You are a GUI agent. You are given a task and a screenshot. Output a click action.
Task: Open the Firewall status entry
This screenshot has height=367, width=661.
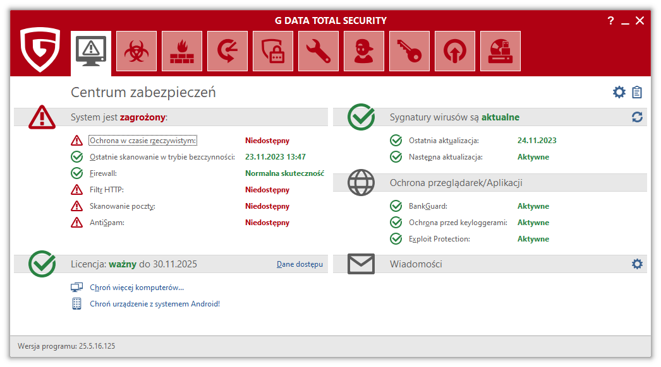(103, 173)
